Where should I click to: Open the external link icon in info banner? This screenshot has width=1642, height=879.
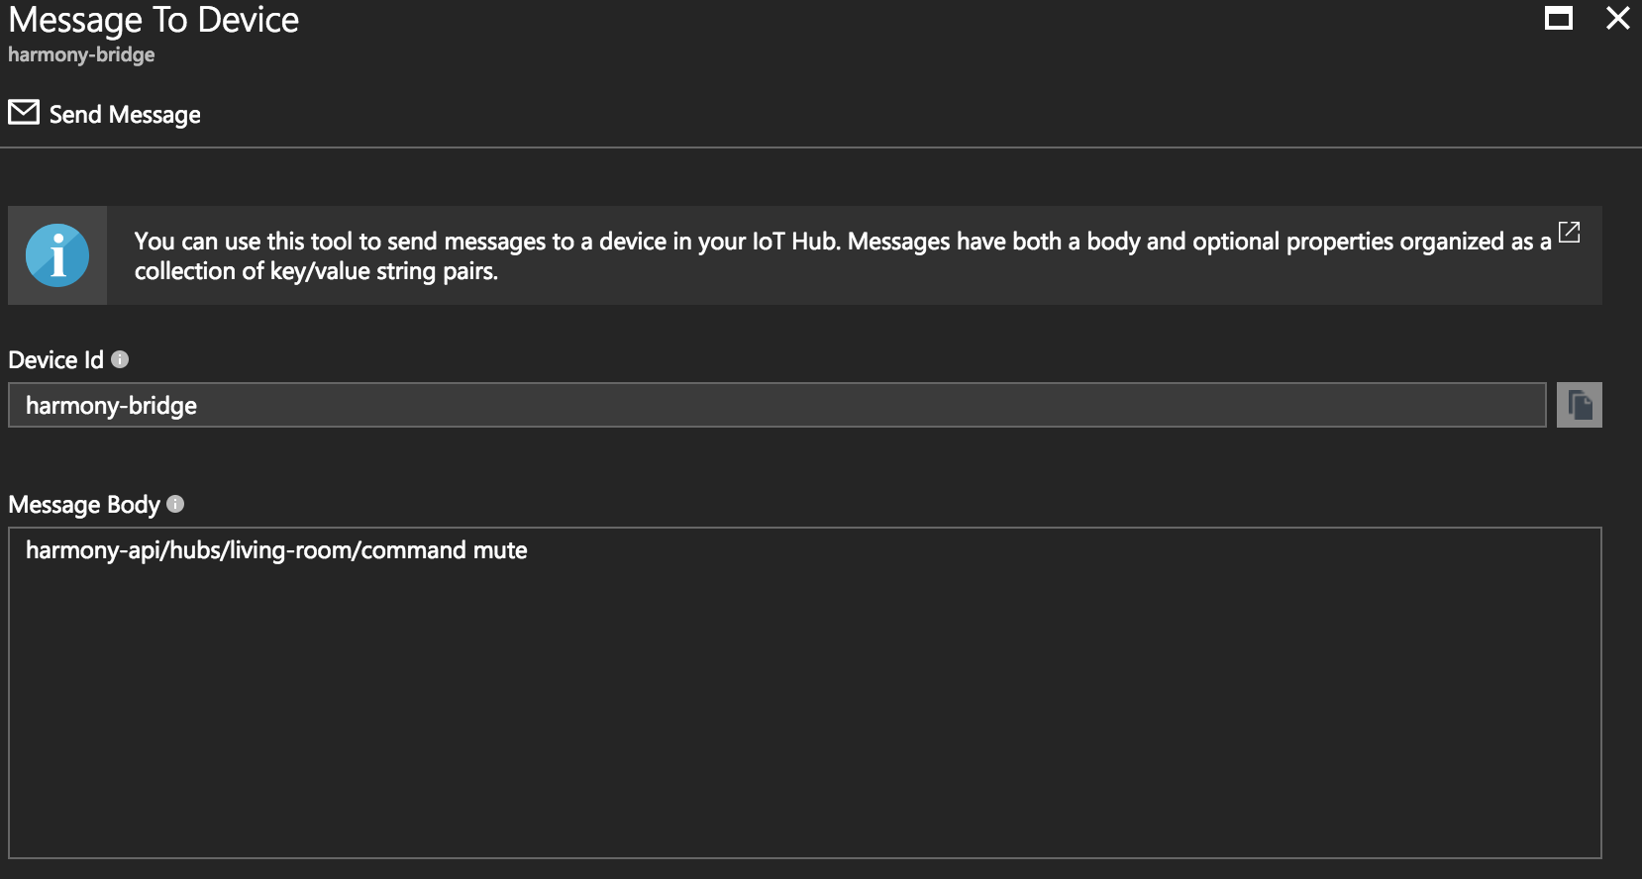pos(1570,233)
